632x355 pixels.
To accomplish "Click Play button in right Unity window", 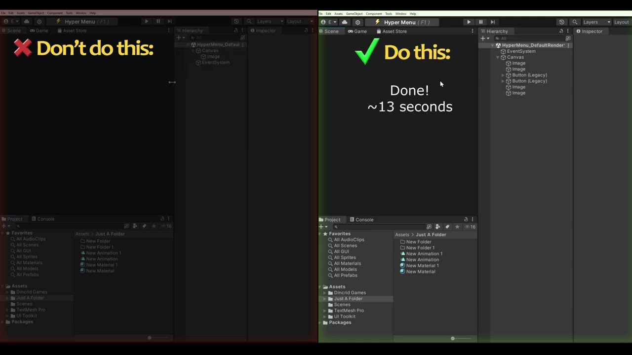I will point(469,22).
